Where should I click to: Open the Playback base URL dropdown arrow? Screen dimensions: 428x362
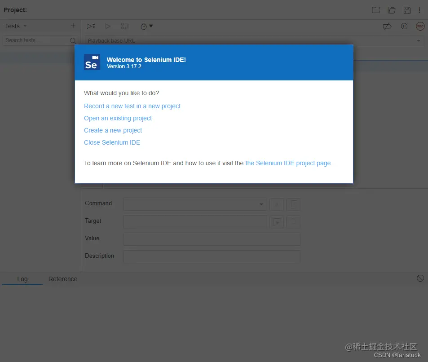(x=419, y=41)
